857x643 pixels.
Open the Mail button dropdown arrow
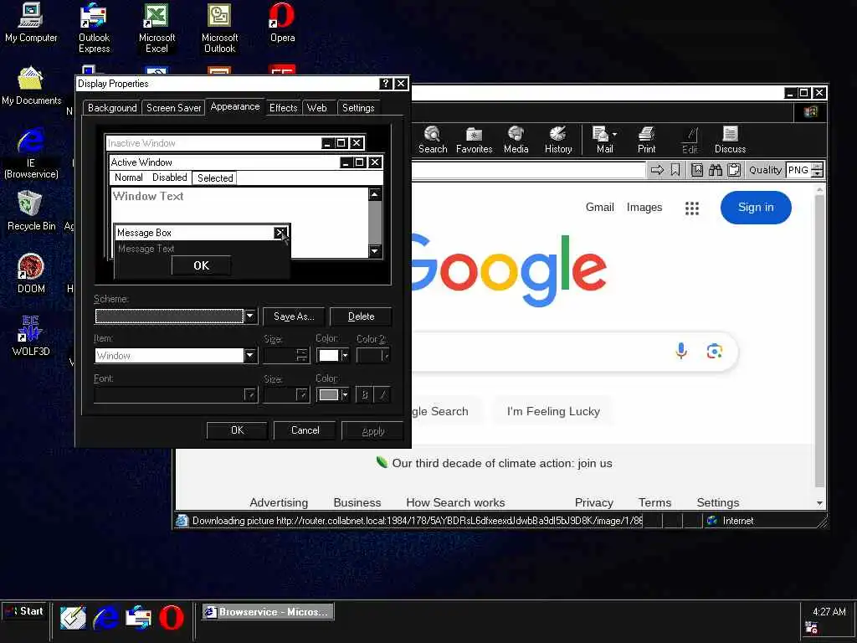coord(615,134)
